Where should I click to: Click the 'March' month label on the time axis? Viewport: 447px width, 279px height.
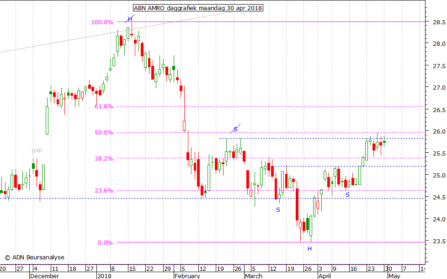point(253,276)
